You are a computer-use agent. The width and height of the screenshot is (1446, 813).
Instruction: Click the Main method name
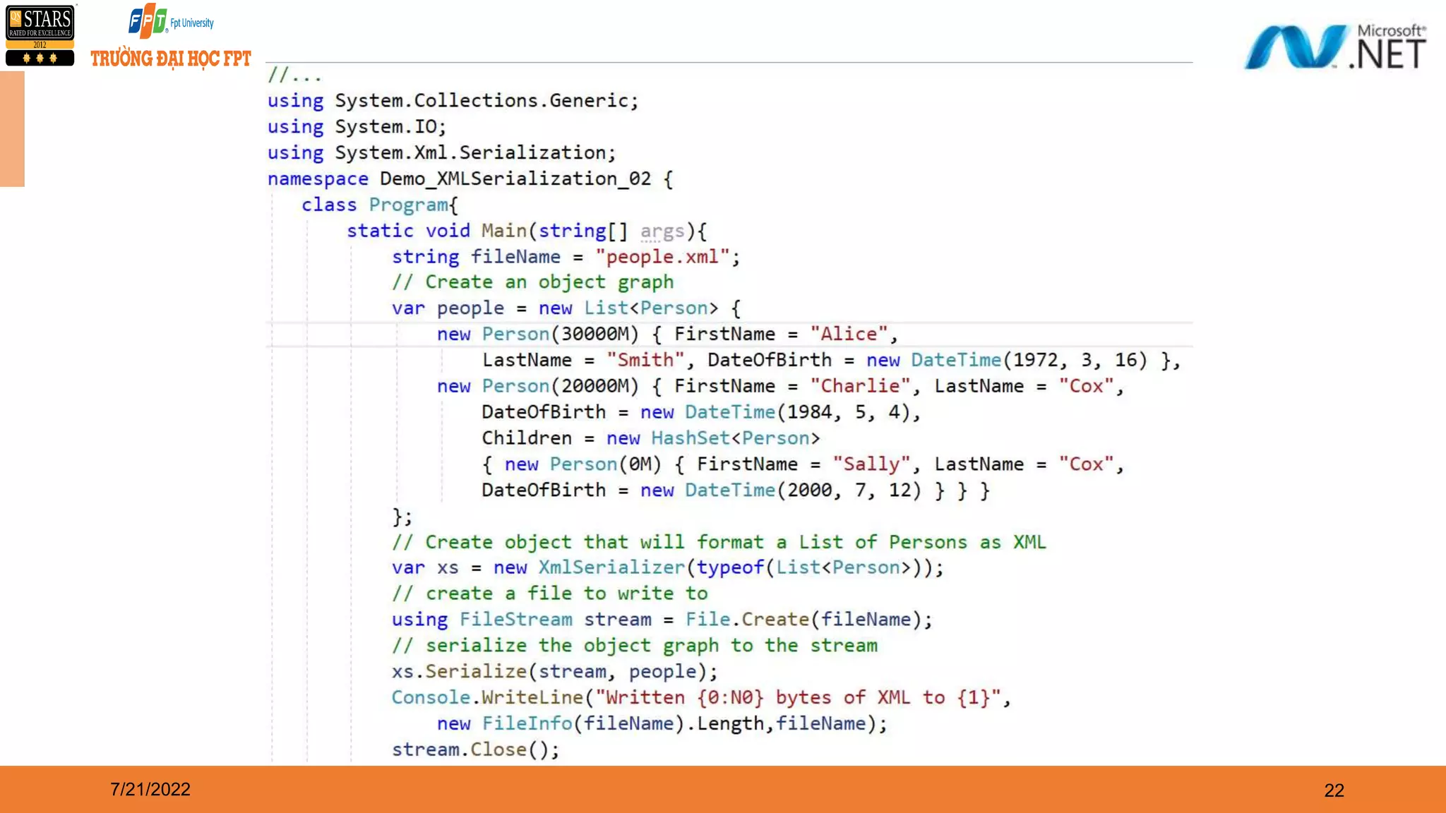pos(503,231)
